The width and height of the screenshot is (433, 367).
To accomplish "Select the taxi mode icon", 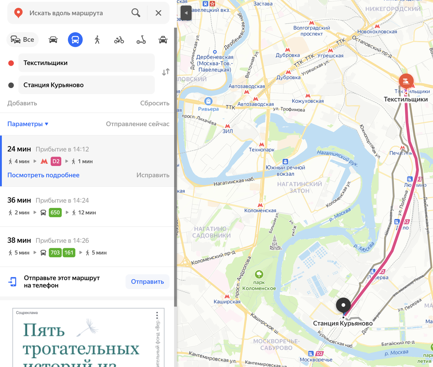I will pyautogui.click(x=163, y=40).
